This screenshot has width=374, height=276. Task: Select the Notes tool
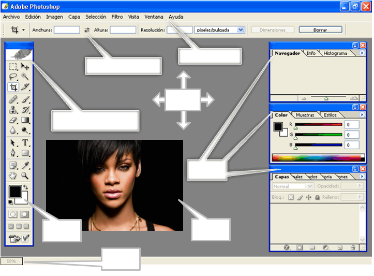[x=13, y=165]
